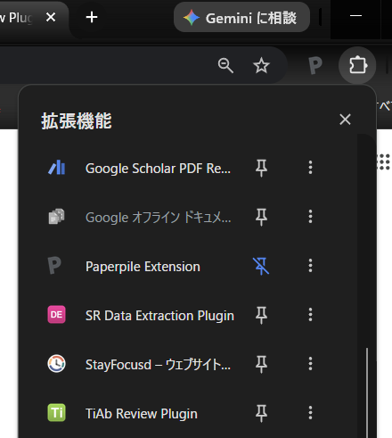Click the extensions list scrollbar thumb
The height and width of the screenshot is (438, 392).
pos(367,393)
